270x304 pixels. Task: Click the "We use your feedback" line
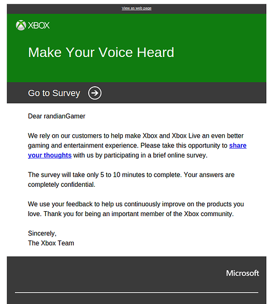tap(136, 204)
